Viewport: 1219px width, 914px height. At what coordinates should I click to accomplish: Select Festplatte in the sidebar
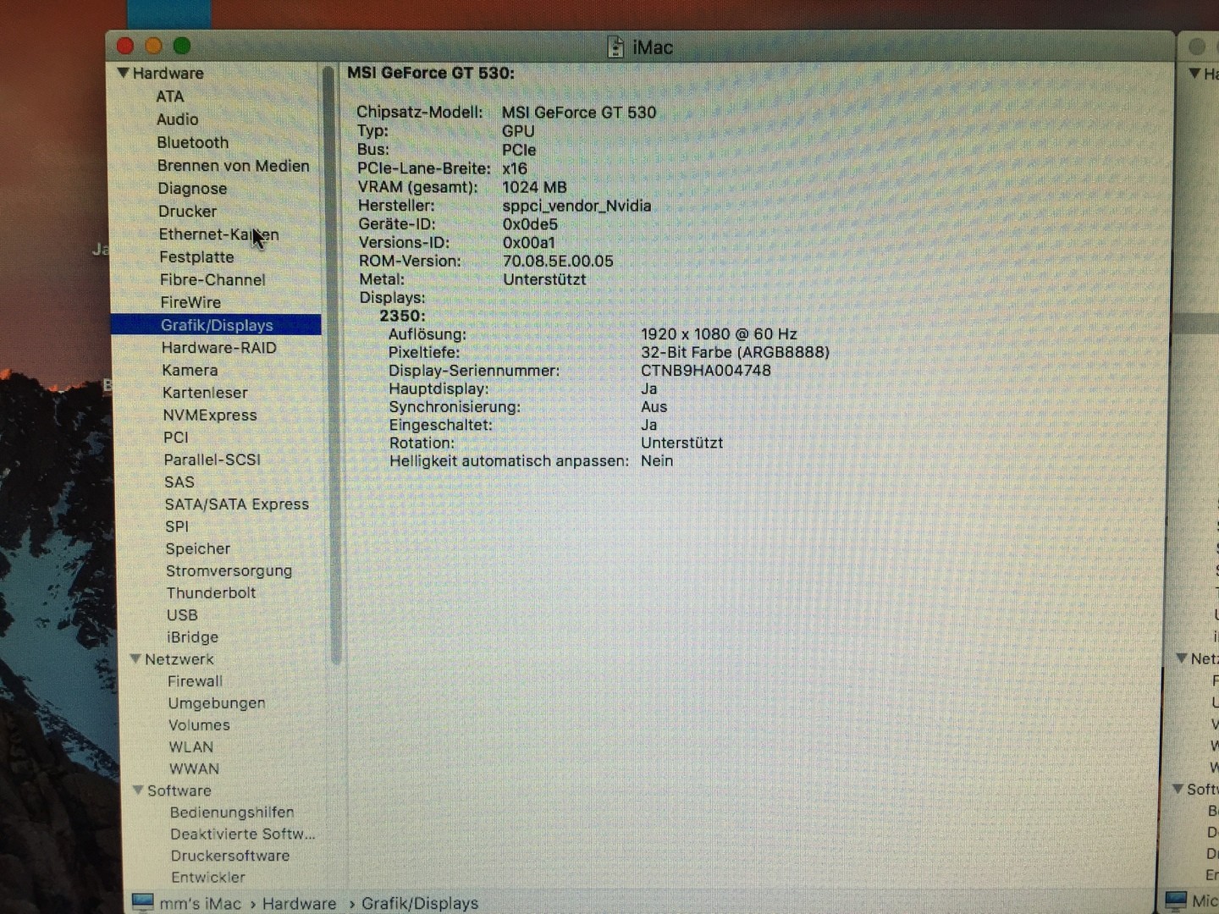coord(196,256)
